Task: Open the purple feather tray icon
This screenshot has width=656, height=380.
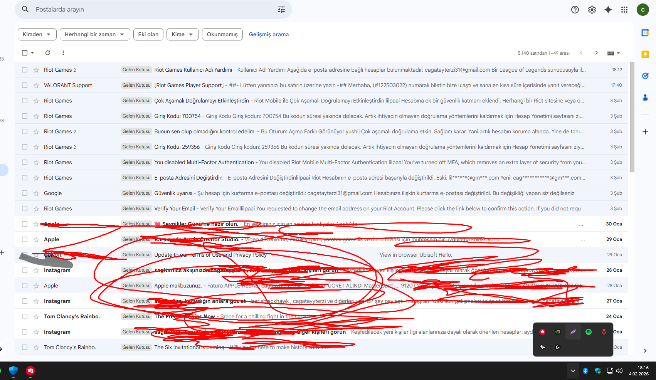Action: click(573, 332)
